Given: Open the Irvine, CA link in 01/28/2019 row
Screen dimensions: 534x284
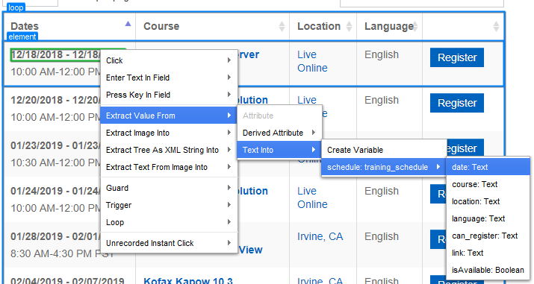Looking at the screenshot, I should click(x=320, y=236).
